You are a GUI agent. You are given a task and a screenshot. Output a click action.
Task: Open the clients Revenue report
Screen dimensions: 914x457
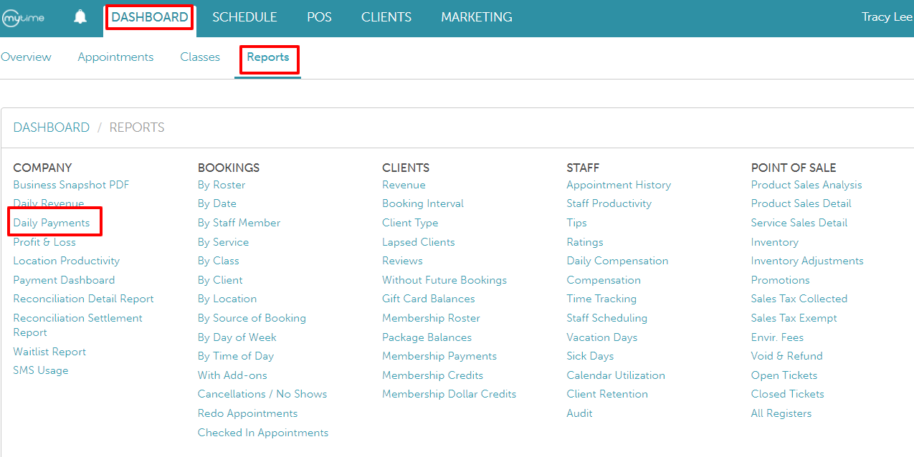coord(404,185)
